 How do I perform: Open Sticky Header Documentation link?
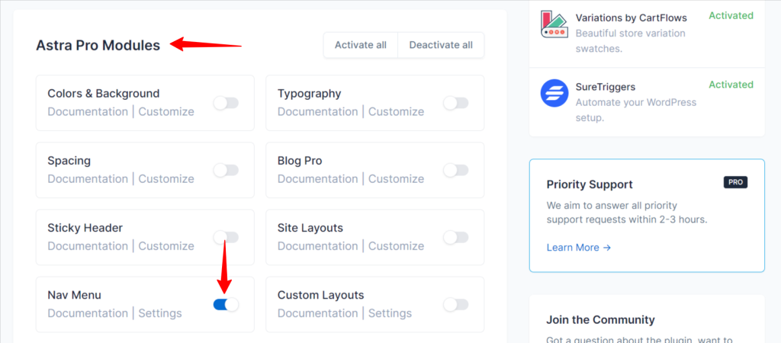pos(88,246)
